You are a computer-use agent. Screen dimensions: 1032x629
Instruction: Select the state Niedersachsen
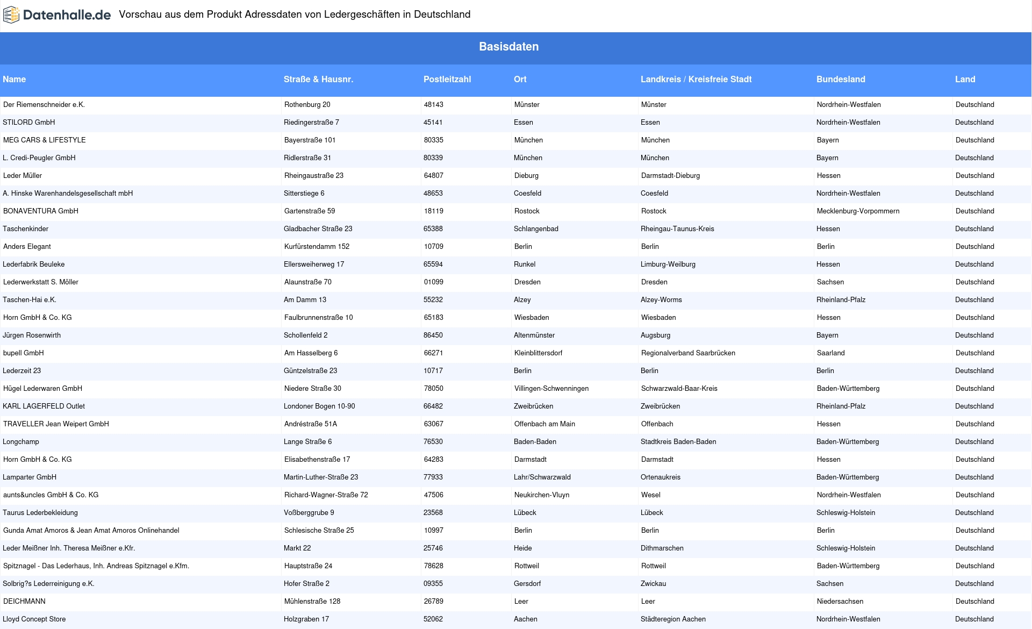coord(840,601)
